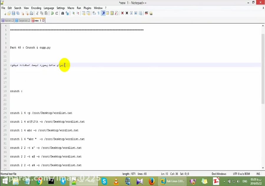Image resolution: width=265 pixels, height=186 pixels.
Task: Click the Cut scissors icon
Action: click(x=37, y=13)
